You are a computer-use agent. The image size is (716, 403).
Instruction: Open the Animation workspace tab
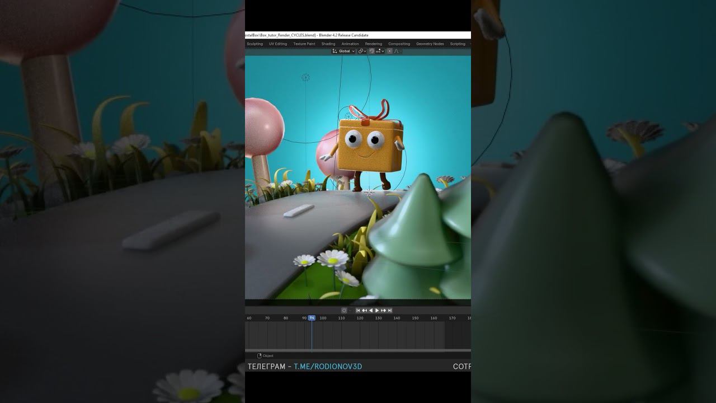coord(350,44)
